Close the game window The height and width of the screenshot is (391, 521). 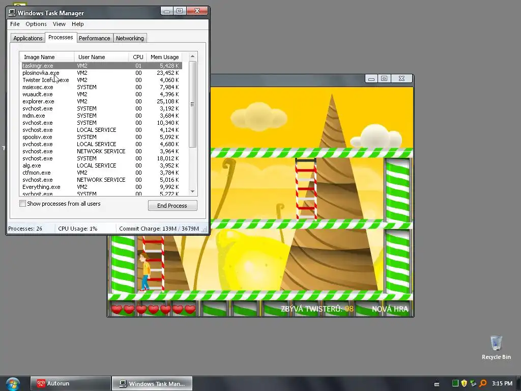tap(401, 78)
